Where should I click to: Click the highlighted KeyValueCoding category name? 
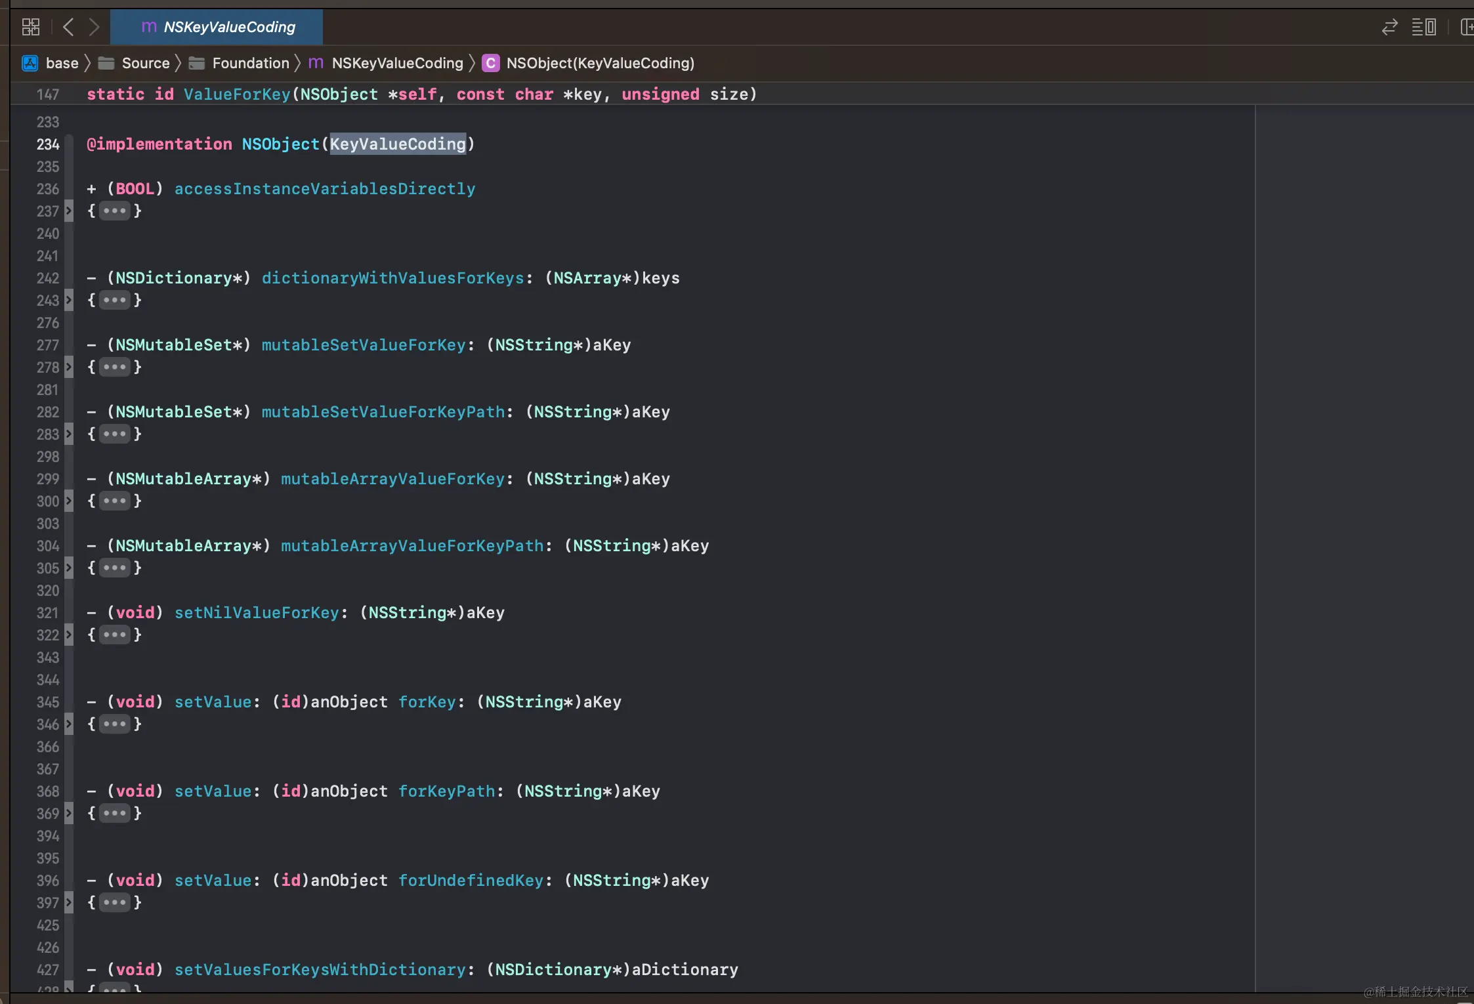tap(398, 144)
